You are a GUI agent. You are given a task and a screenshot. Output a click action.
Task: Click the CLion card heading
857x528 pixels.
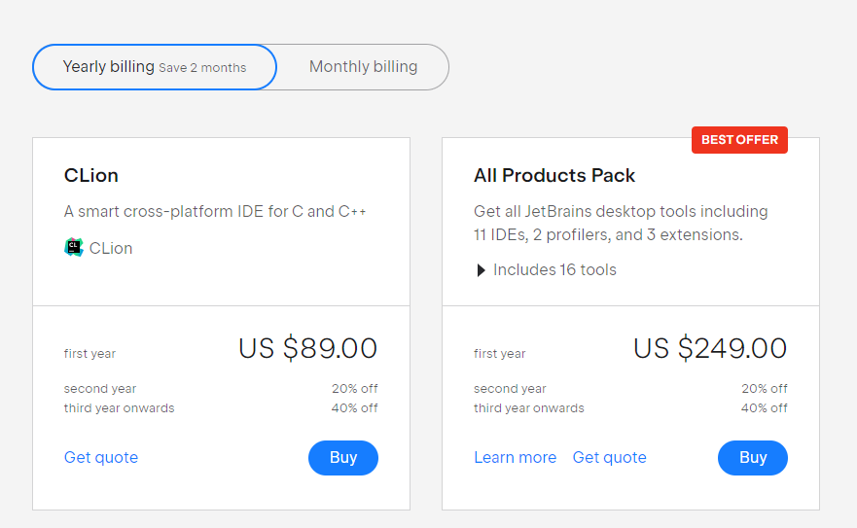click(x=91, y=175)
